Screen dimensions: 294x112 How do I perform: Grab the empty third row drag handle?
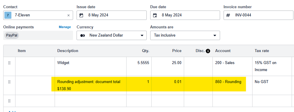click(9, 101)
